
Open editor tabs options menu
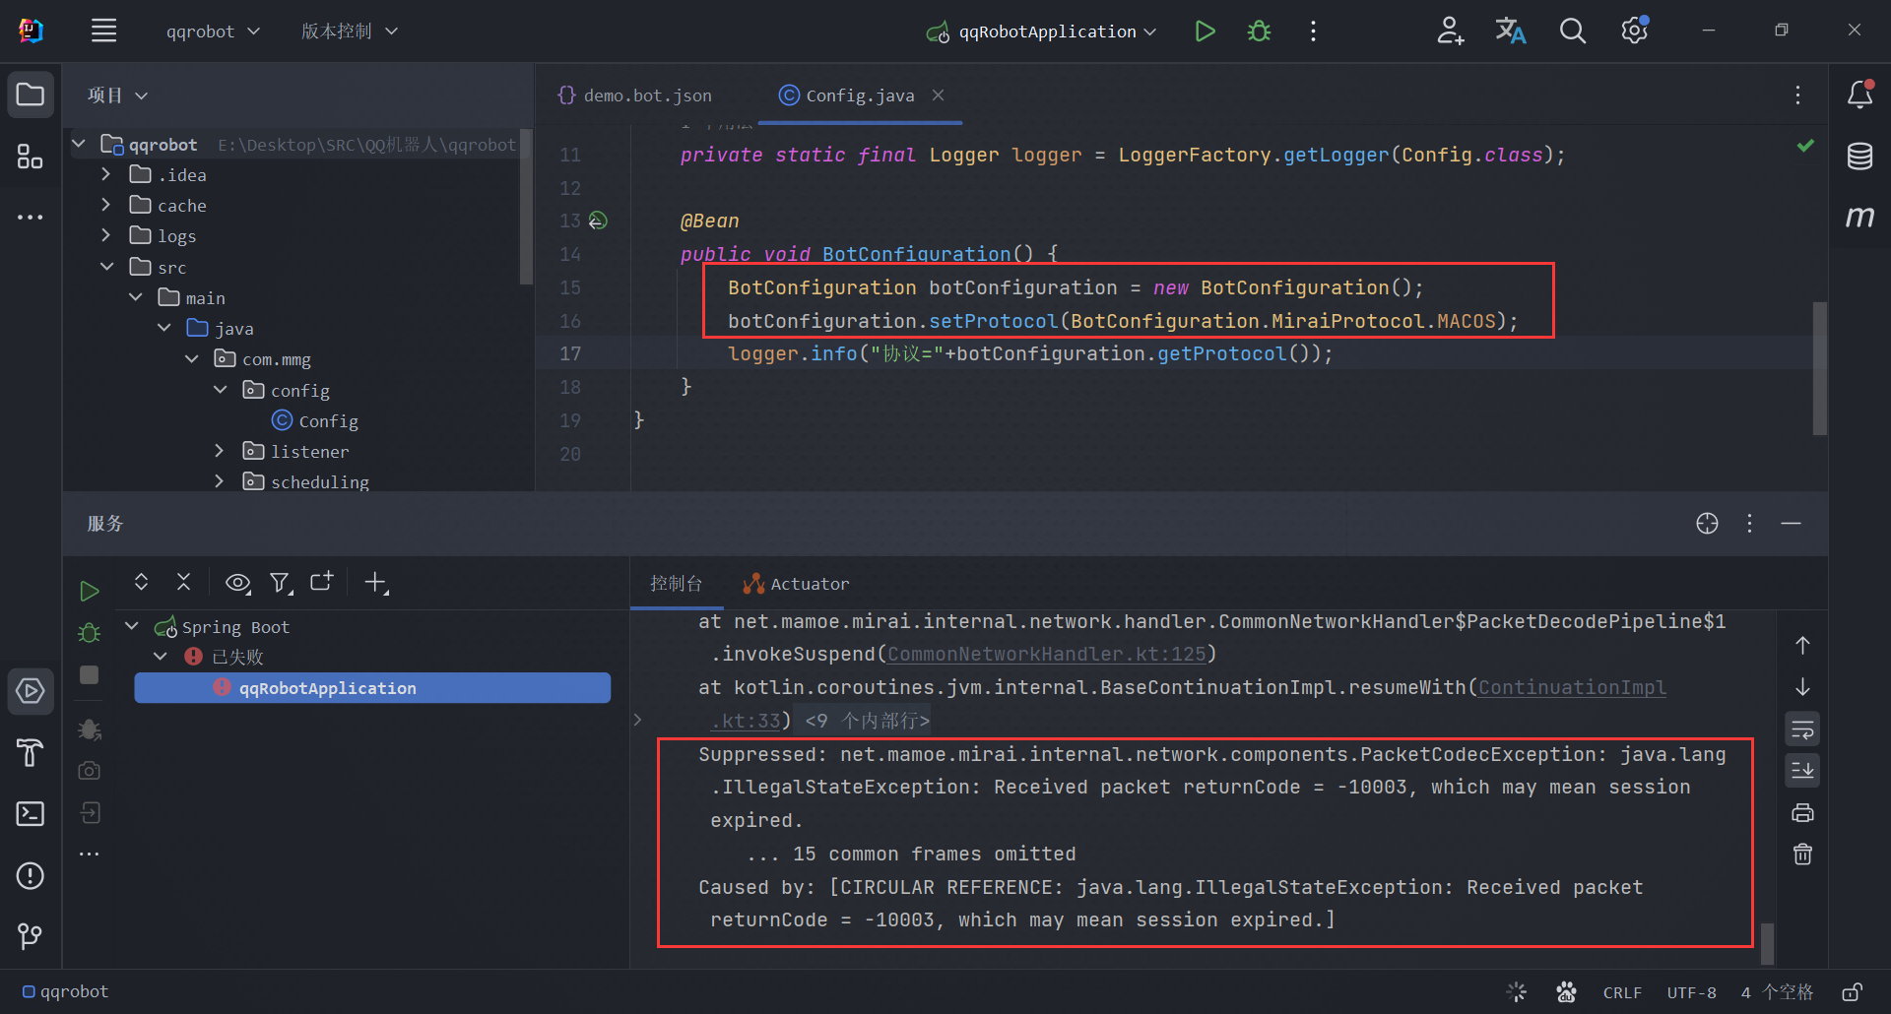click(x=1797, y=95)
